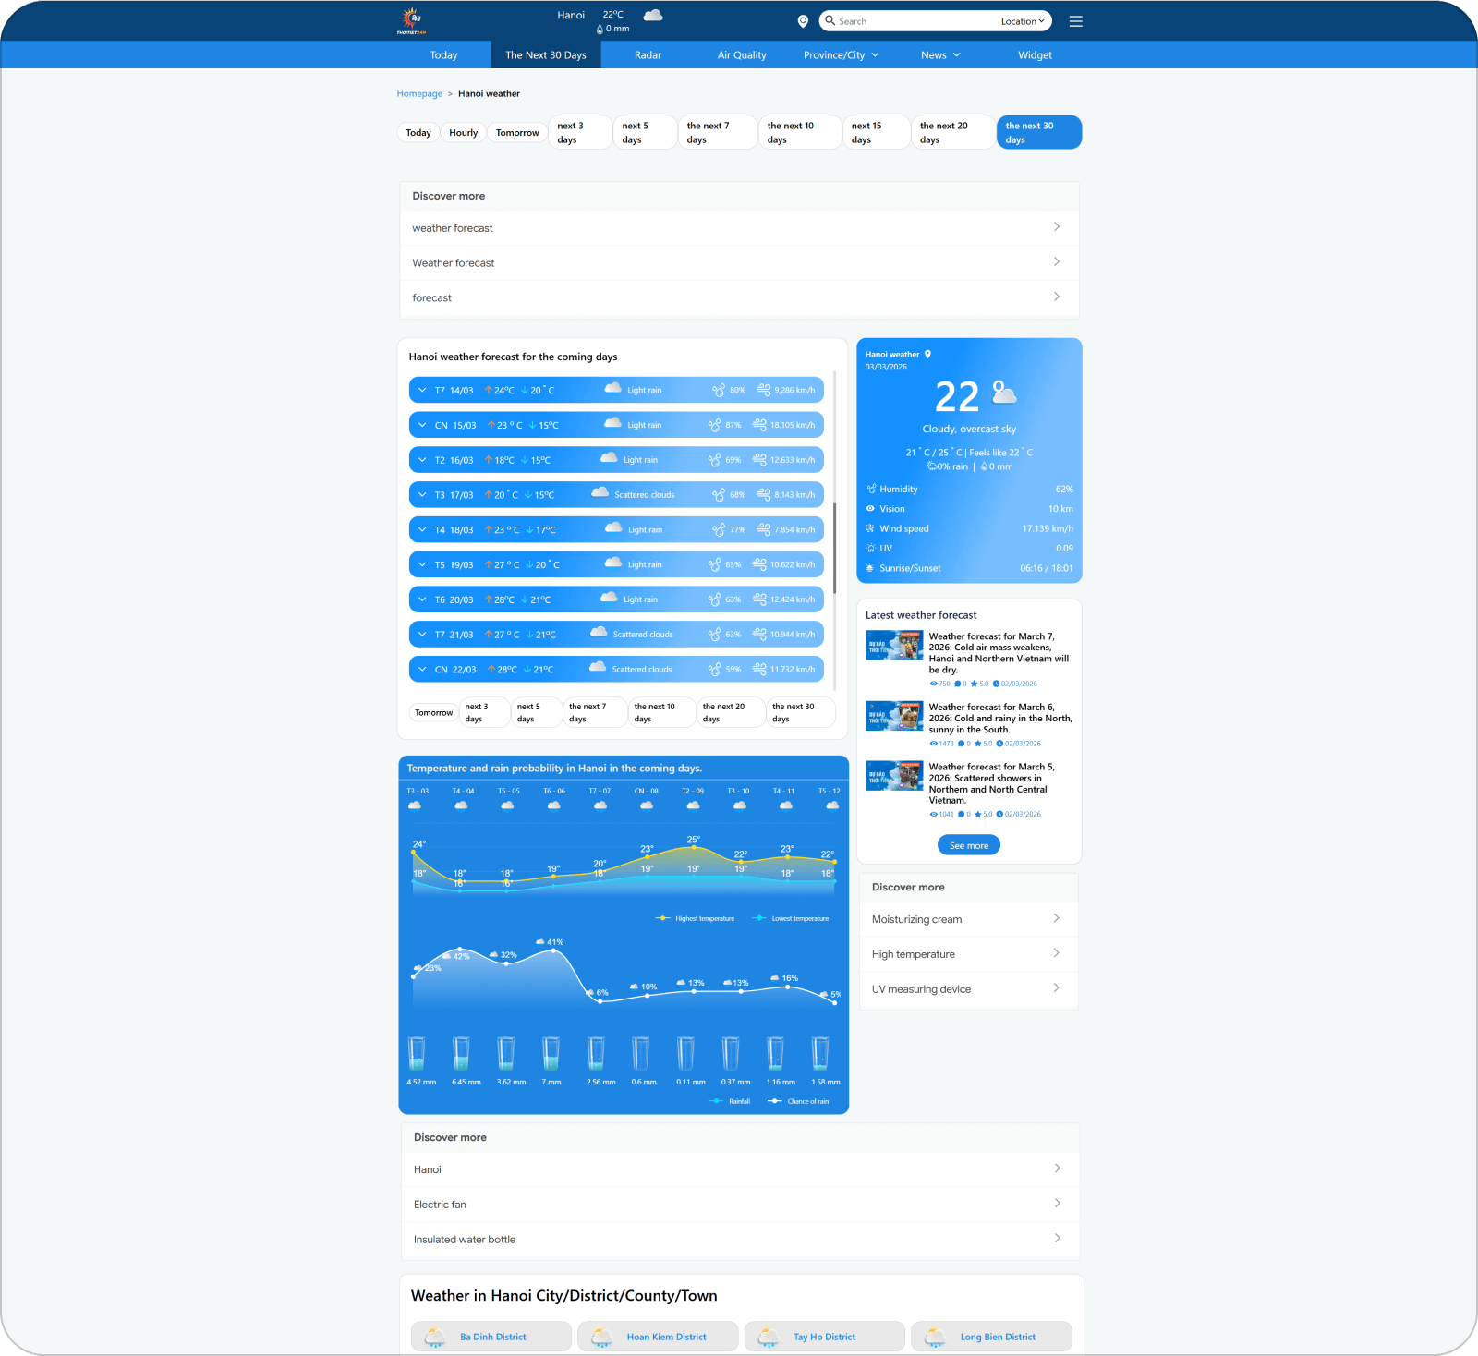Click the location pin icon beside the search bar
This screenshot has height=1356, width=1478.
[802, 20]
